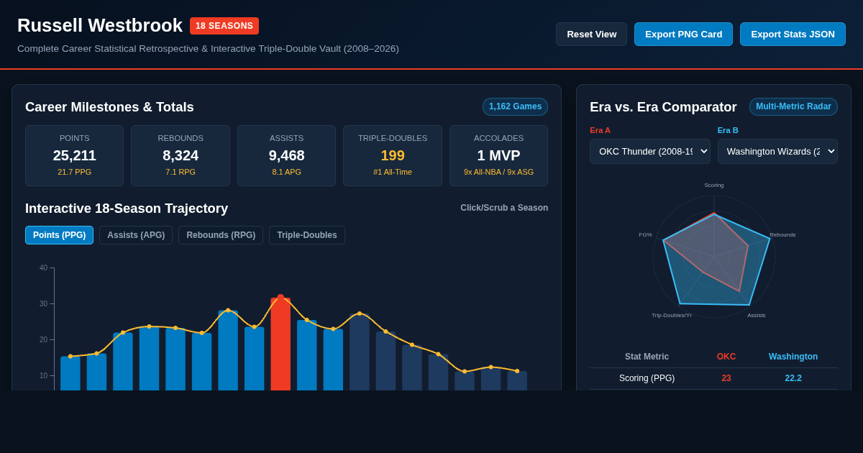Click the Washington scoring value 22.2

point(793,378)
